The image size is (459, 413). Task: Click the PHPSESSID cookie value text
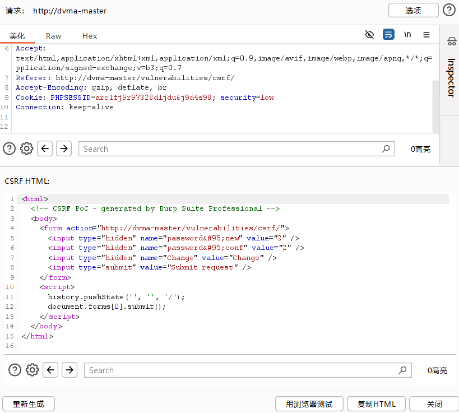click(x=153, y=98)
